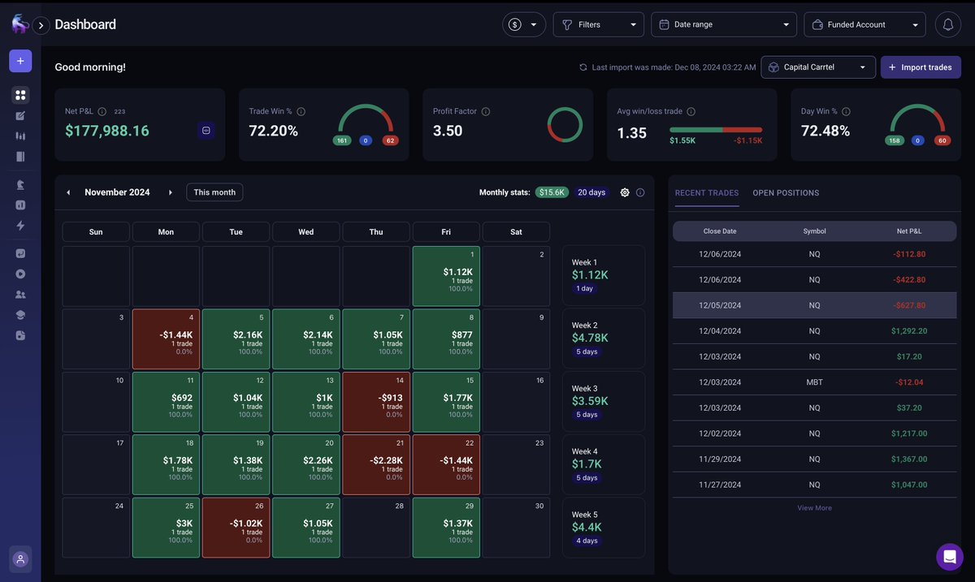The width and height of the screenshot is (975, 582).
Task: Open the play button replay icon in sidebar
Action: point(20,274)
